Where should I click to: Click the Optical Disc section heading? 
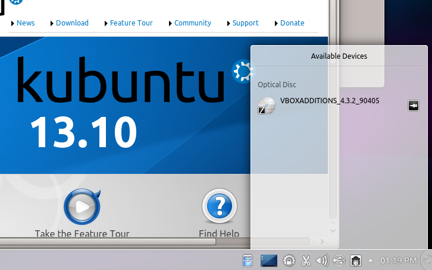pyautogui.click(x=277, y=85)
